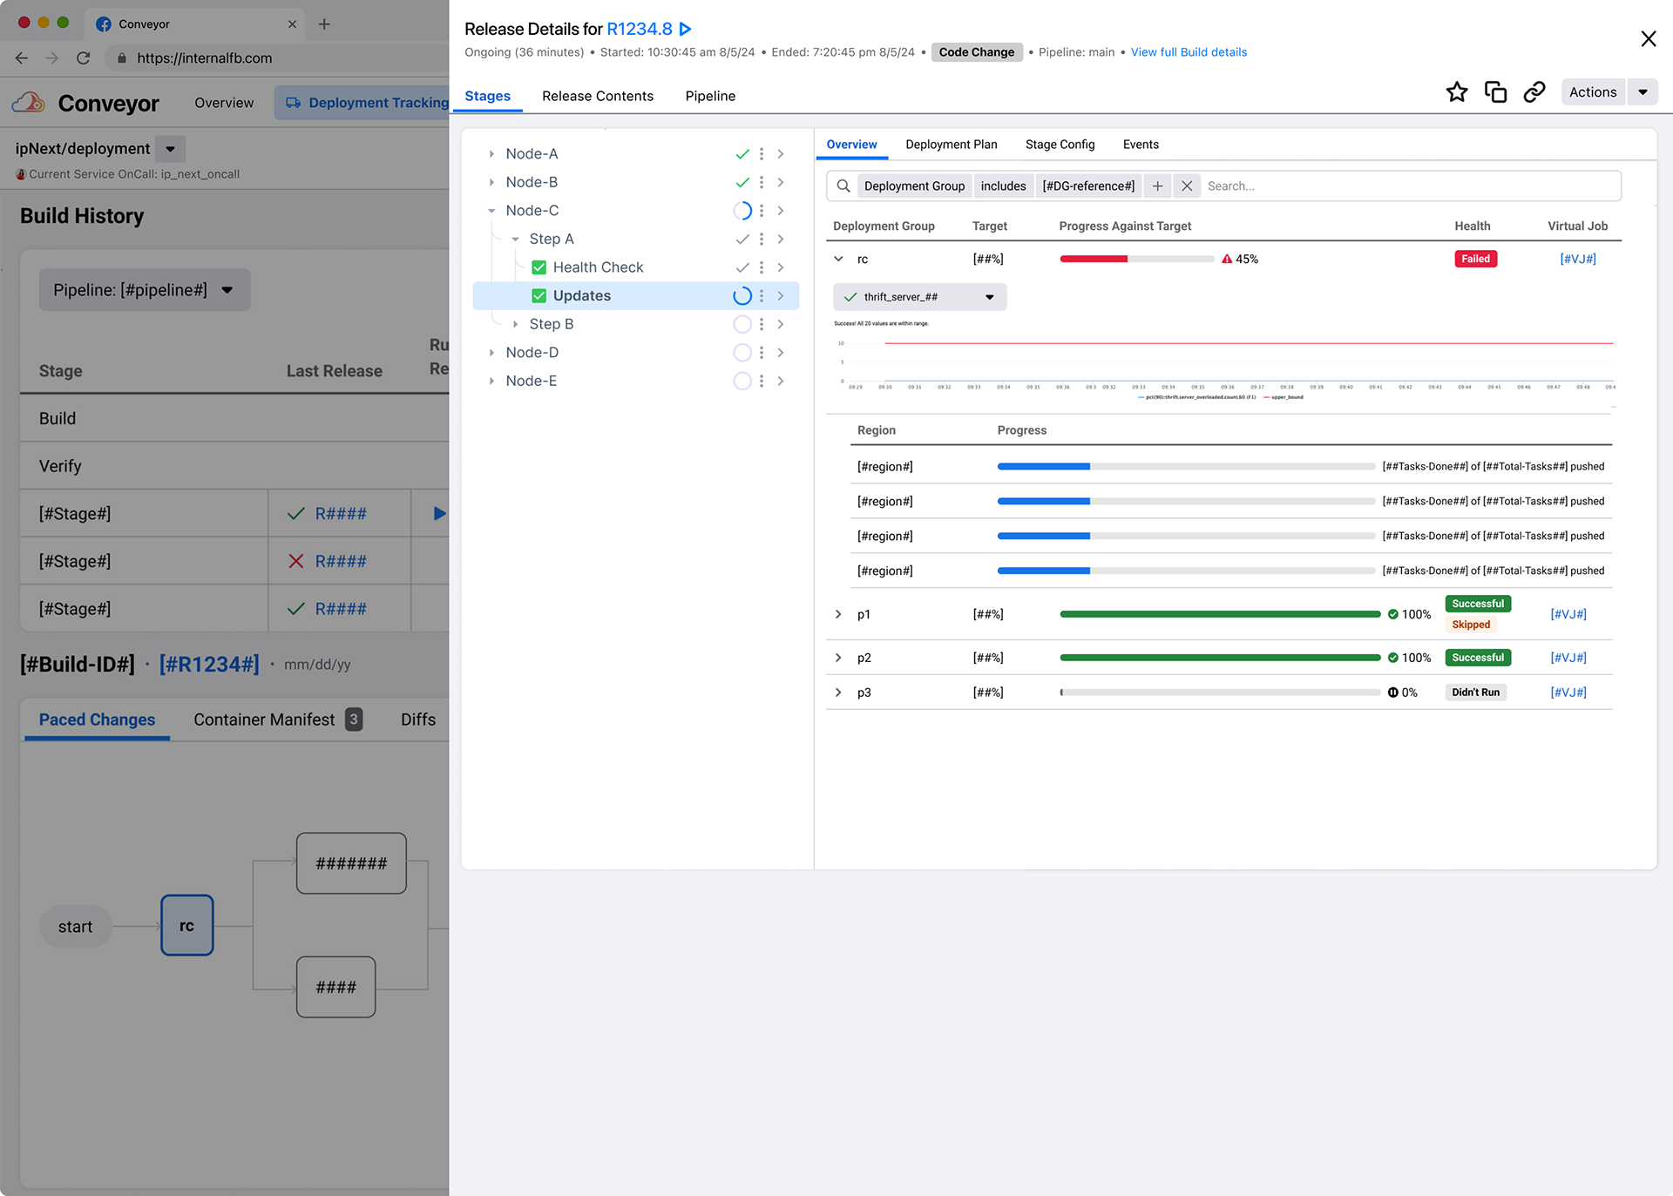The image size is (1673, 1196).
Task: Switch to the Pipeline tab
Action: (x=710, y=96)
